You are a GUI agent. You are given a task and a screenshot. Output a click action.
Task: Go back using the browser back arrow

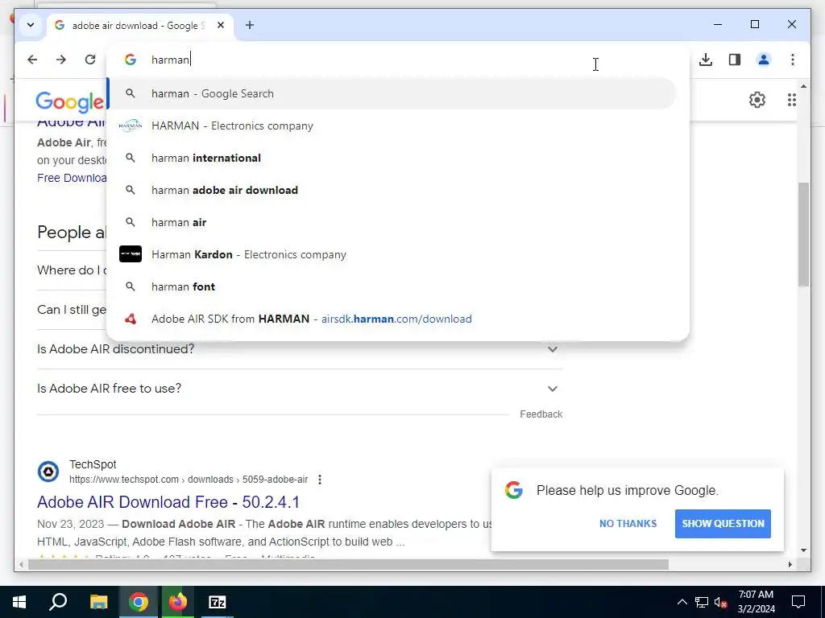(32, 60)
